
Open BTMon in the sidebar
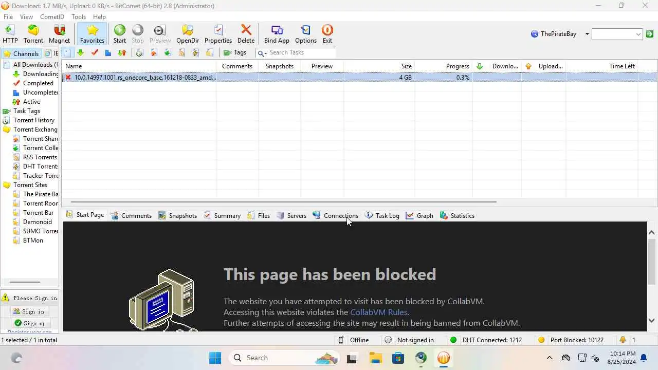(x=28, y=240)
